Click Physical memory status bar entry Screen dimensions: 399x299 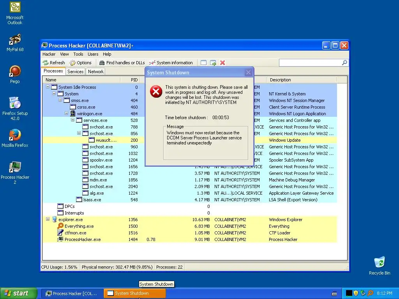[117, 267]
